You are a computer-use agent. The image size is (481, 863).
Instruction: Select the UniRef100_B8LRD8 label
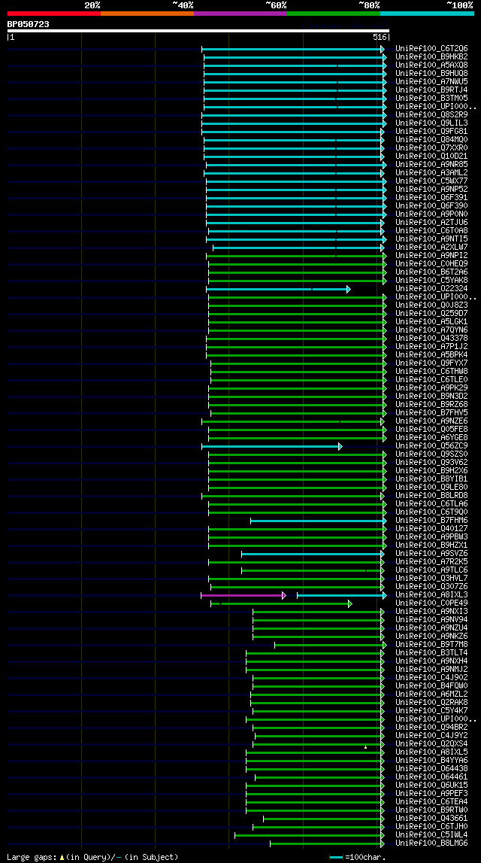pos(431,496)
